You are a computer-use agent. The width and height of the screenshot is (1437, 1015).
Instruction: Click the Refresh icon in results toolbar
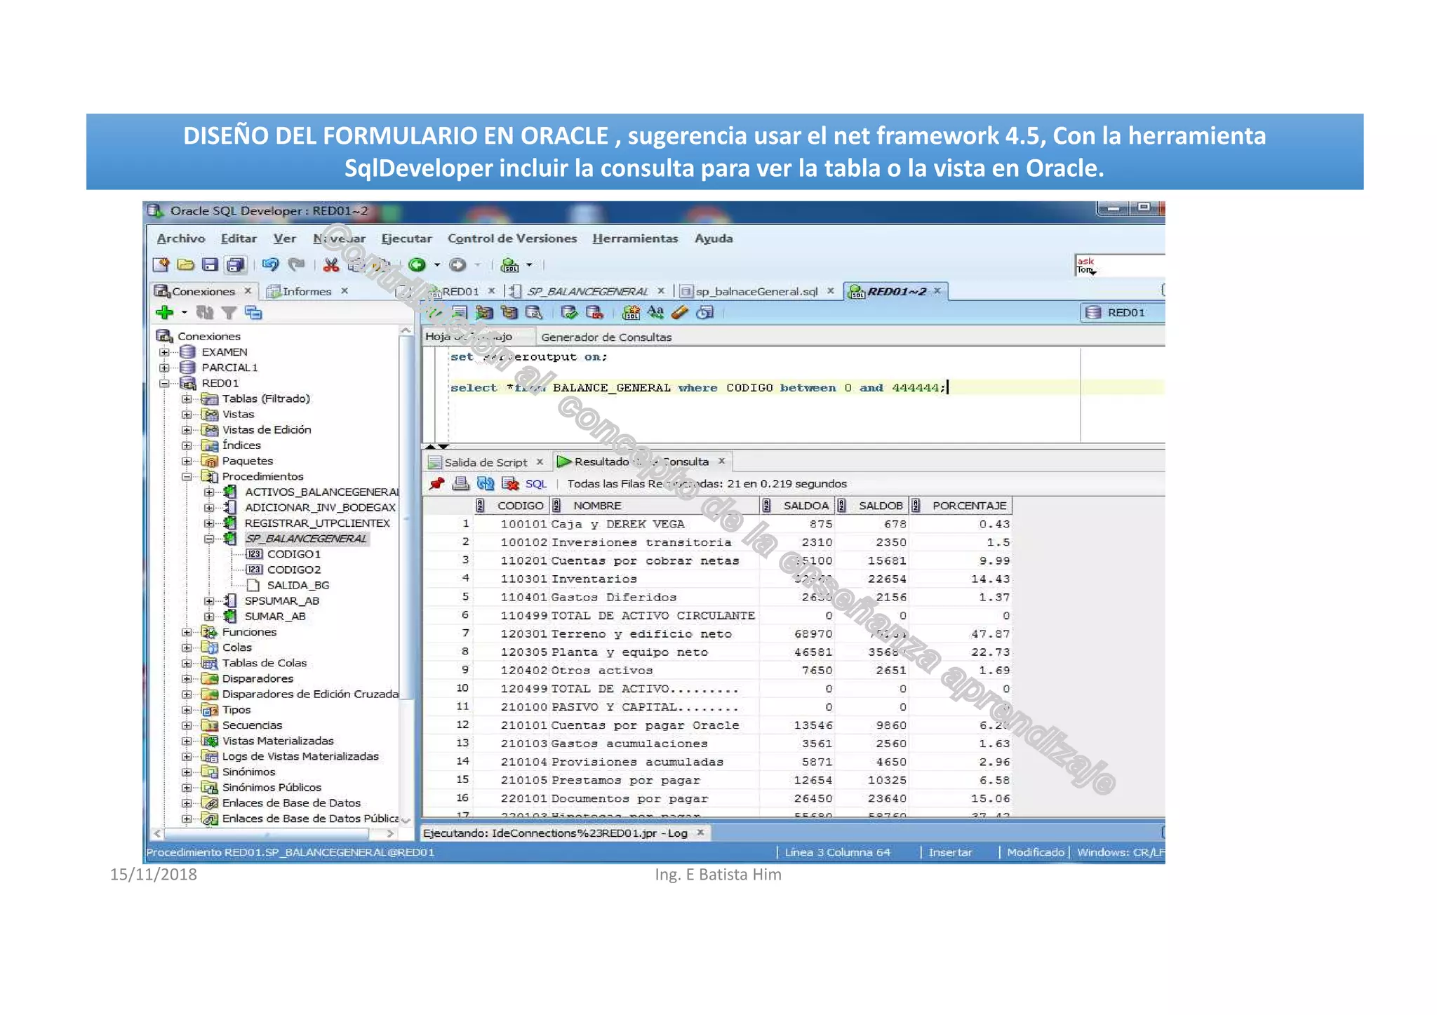click(486, 483)
